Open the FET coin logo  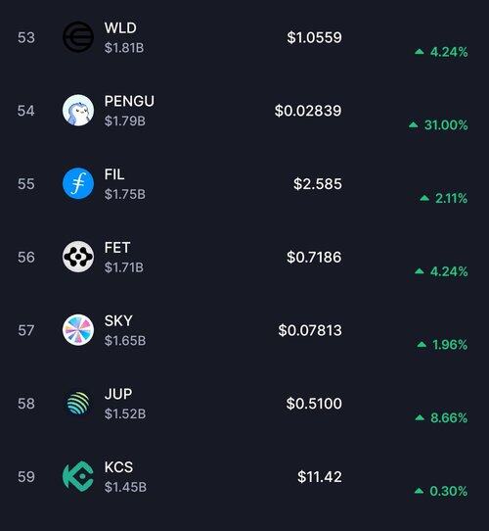click(x=78, y=257)
